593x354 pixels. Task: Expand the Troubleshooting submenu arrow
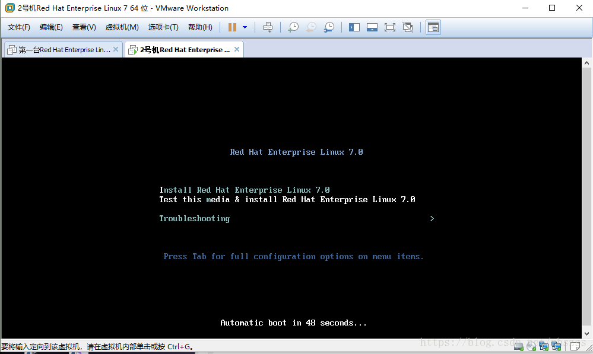[432, 219]
